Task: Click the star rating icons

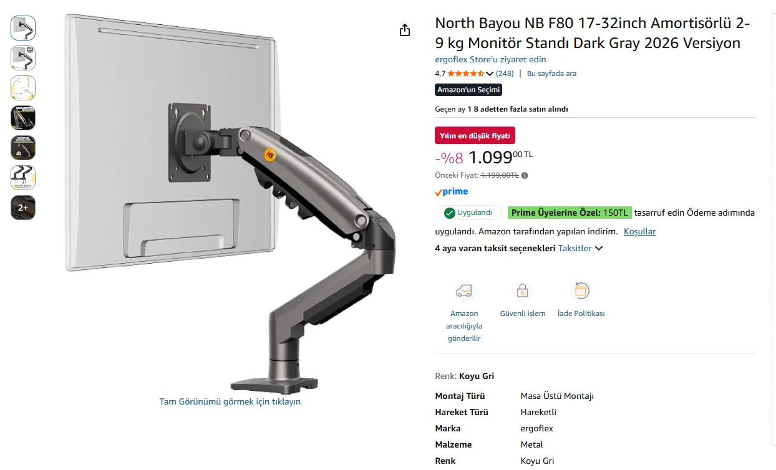Action: [466, 74]
